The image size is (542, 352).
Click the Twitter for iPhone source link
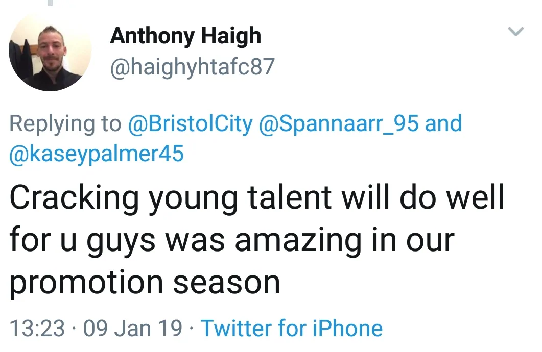coord(291,328)
